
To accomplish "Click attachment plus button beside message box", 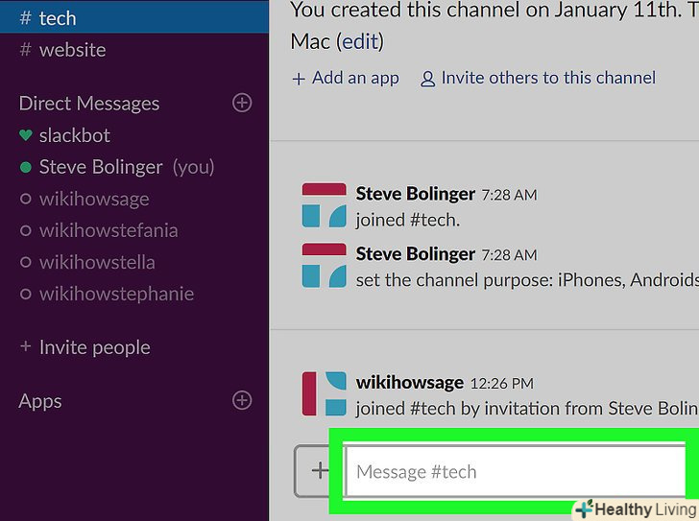I will [x=318, y=470].
